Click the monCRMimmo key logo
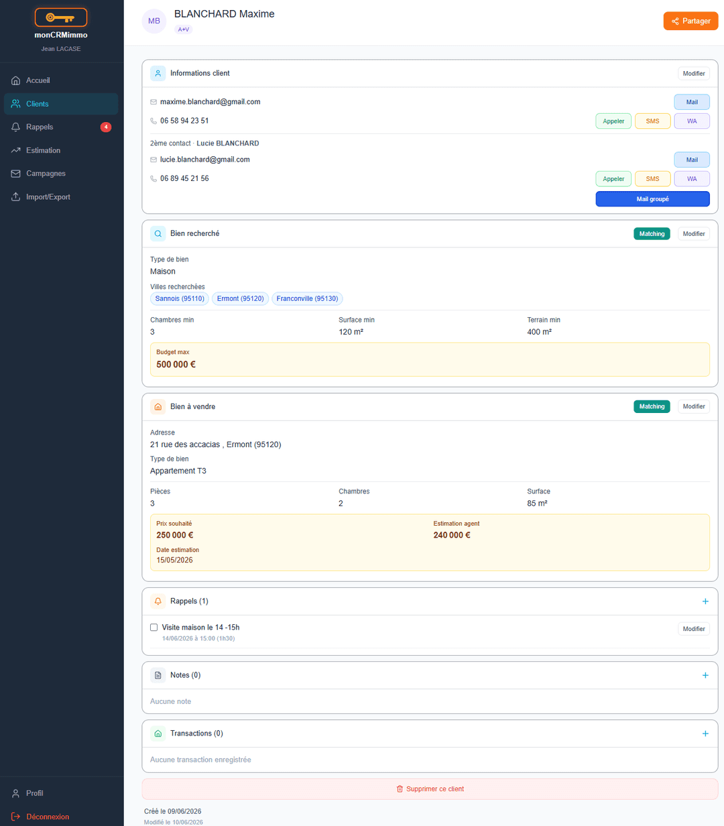This screenshot has height=826, width=724. tap(61, 17)
